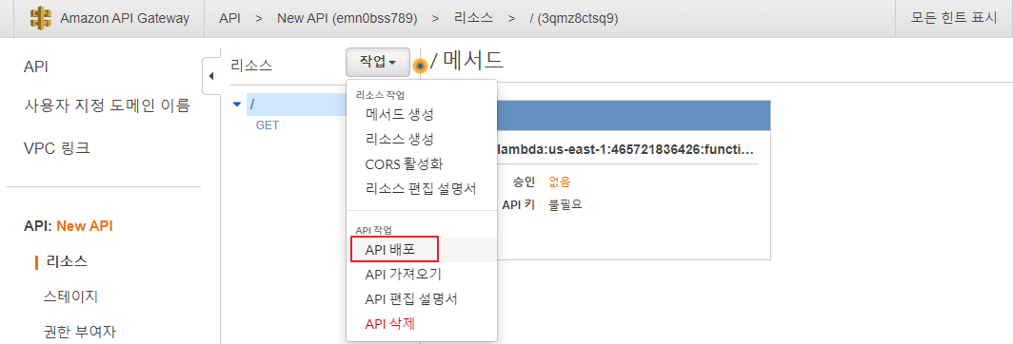Select 스테이지 in the sidebar

(70, 296)
